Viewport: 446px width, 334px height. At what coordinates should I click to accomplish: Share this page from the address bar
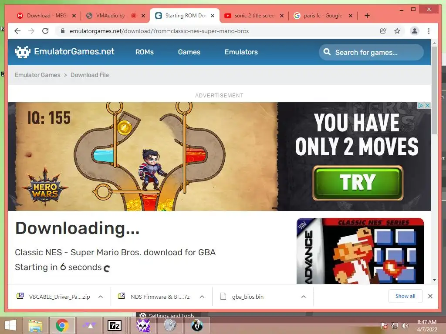[383, 31]
